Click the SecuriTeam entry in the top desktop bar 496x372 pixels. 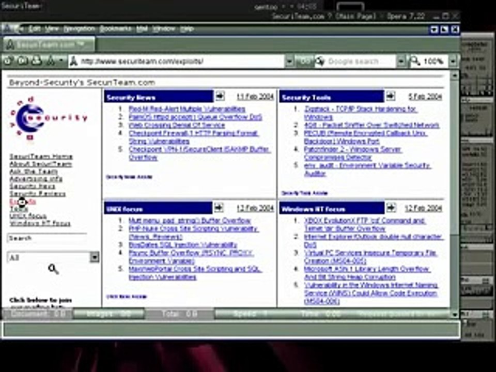tap(22, 6)
